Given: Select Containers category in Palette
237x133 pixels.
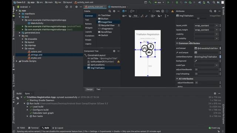Looking at the screenshot, I should (x=90, y=36).
